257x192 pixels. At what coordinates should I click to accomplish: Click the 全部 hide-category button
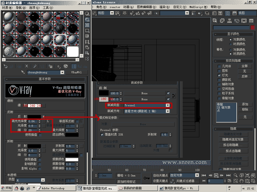click(x=244, y=66)
